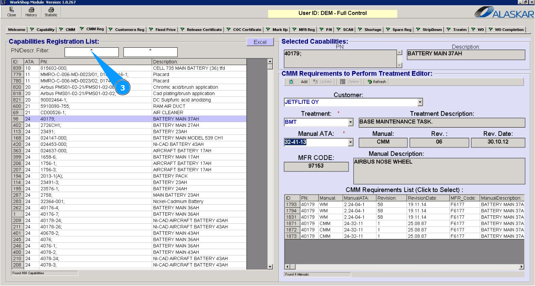Click the flag icon on the Capability tab

(32, 29)
